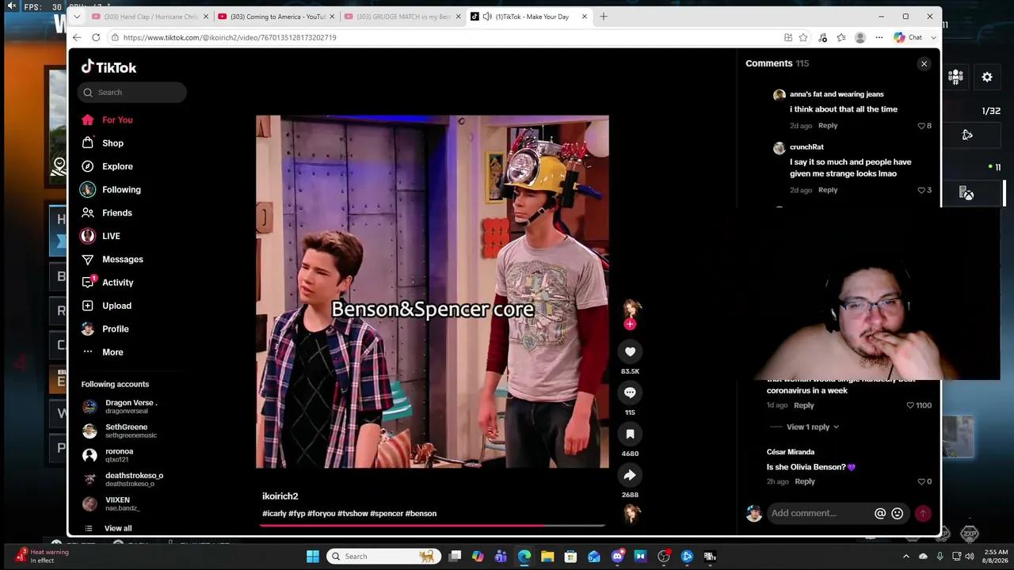This screenshot has width=1014, height=570.
Task: Open your Profile page
Action: pos(115,329)
